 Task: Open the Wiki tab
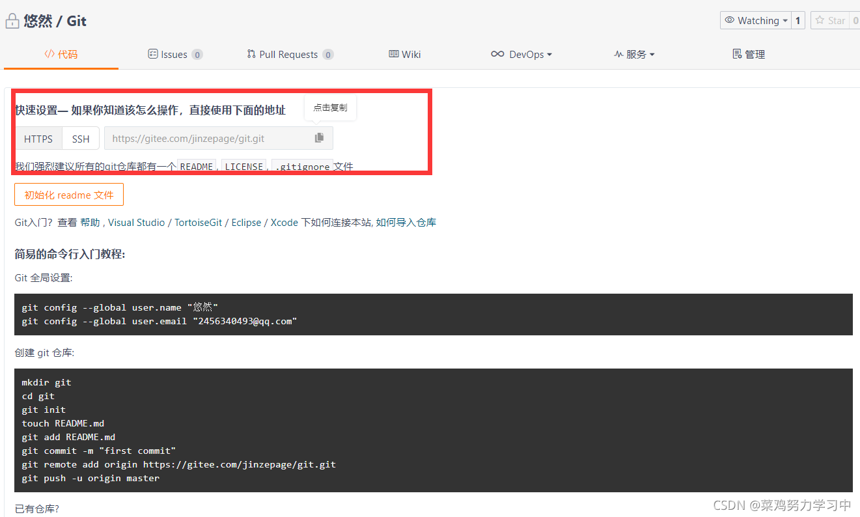point(405,54)
